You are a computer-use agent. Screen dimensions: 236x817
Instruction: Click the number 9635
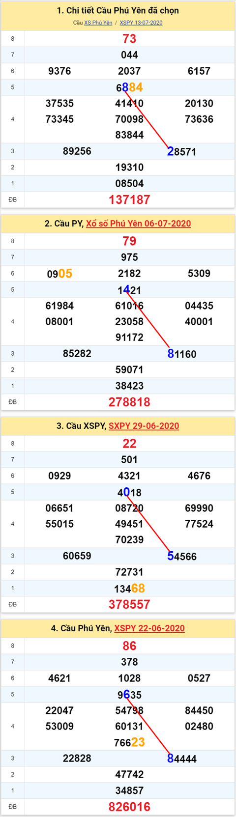(129, 695)
